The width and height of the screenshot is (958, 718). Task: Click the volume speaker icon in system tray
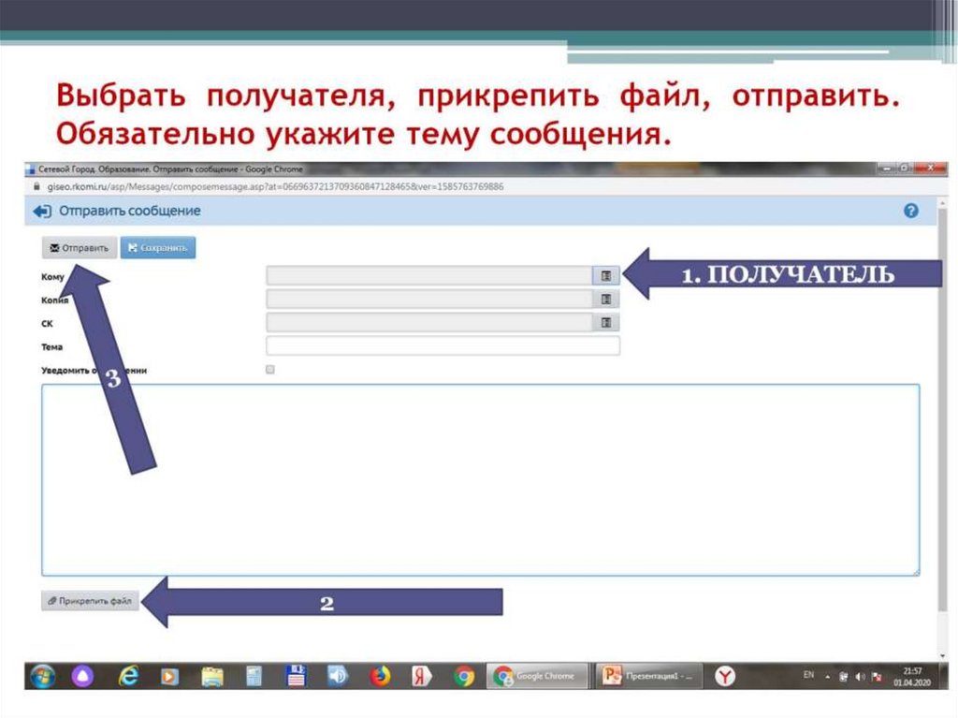coord(859,675)
